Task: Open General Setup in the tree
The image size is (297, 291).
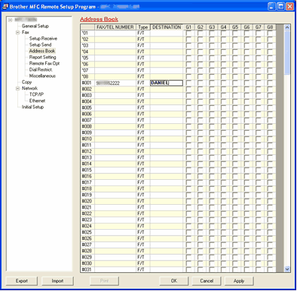Action: pos(35,26)
